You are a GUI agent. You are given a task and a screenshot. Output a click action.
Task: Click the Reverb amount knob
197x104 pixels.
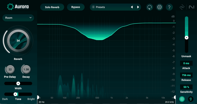pos(18,41)
